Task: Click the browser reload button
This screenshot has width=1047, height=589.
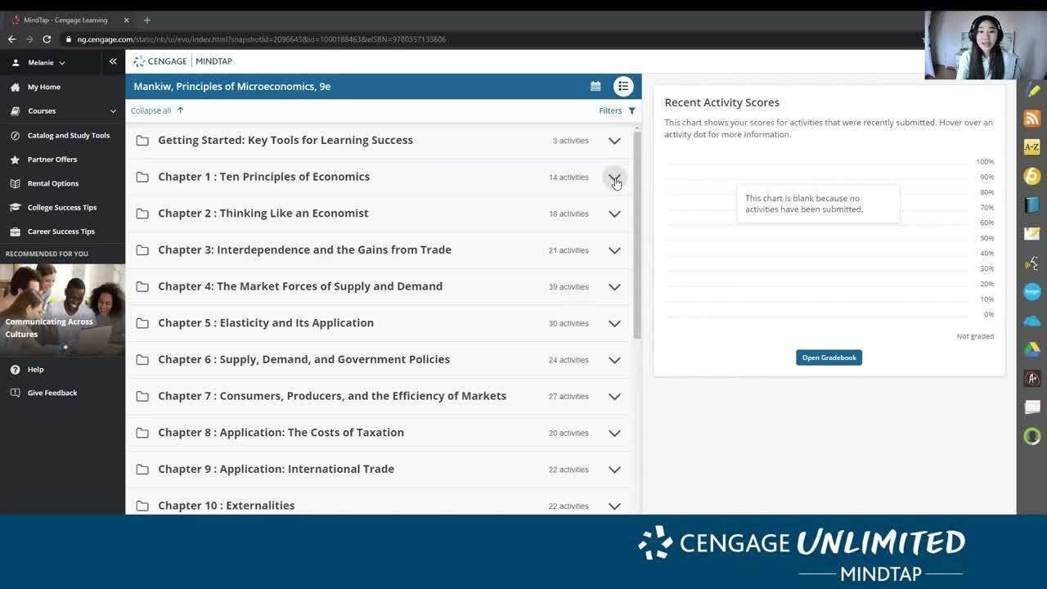Action: [47, 39]
